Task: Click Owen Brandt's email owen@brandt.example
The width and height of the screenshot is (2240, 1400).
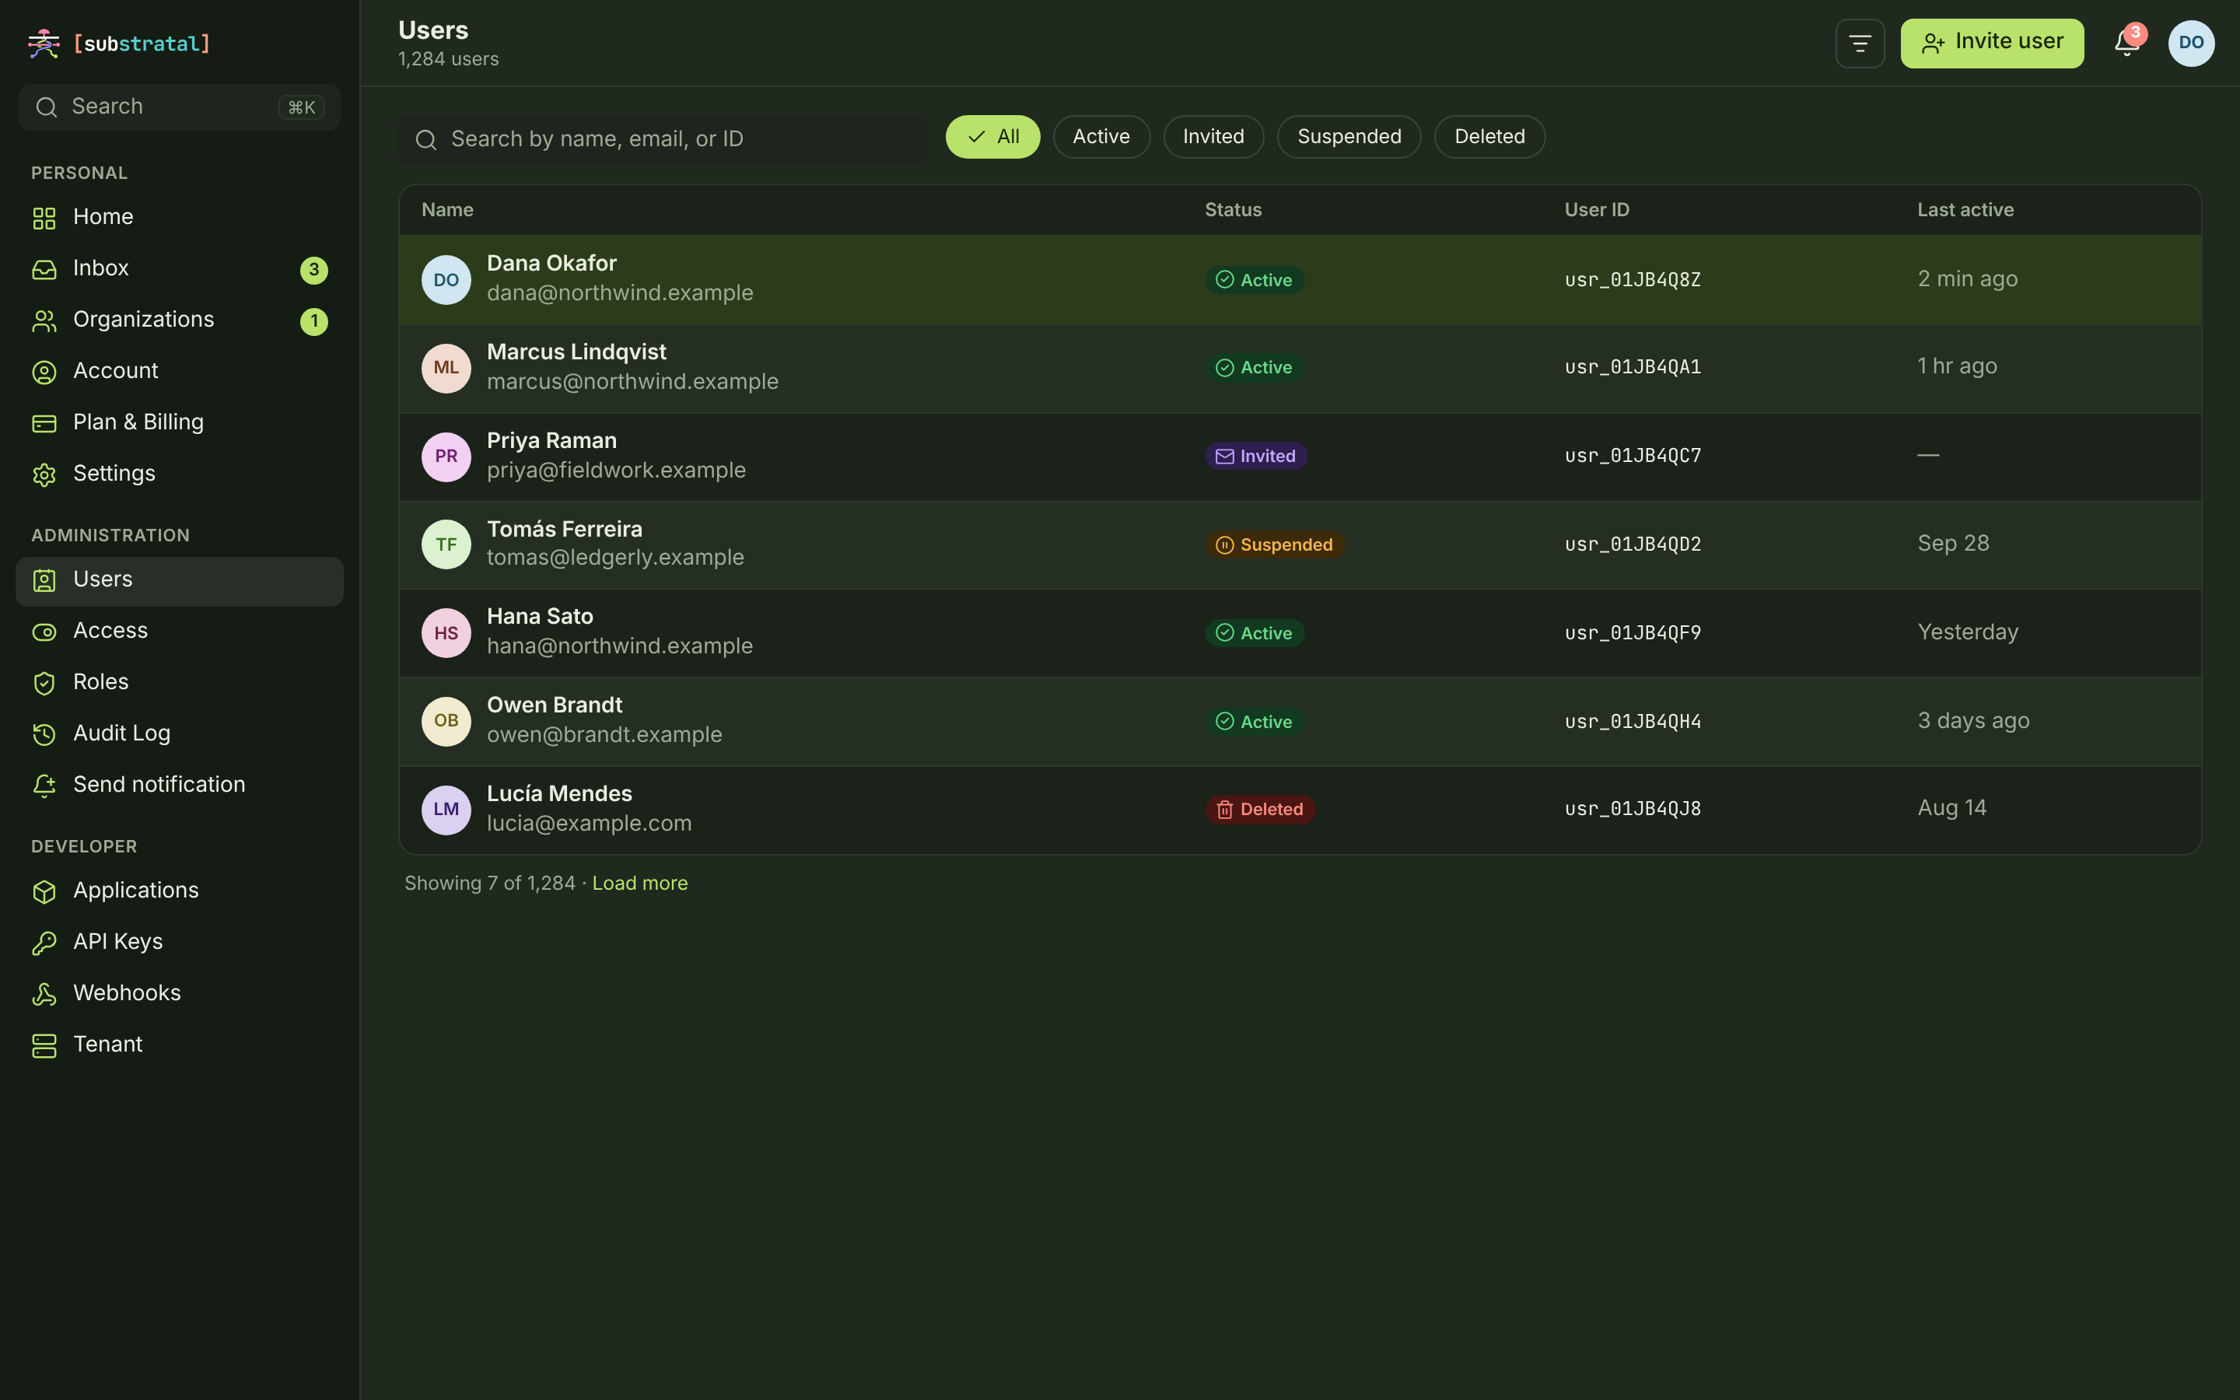Action: [x=604, y=735]
